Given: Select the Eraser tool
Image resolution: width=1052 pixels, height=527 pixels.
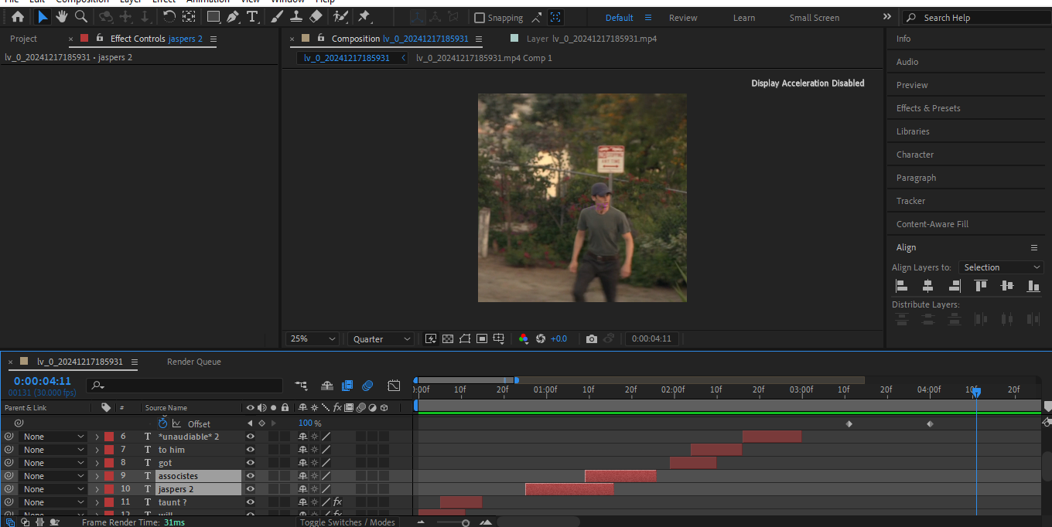Looking at the screenshot, I should click(316, 17).
